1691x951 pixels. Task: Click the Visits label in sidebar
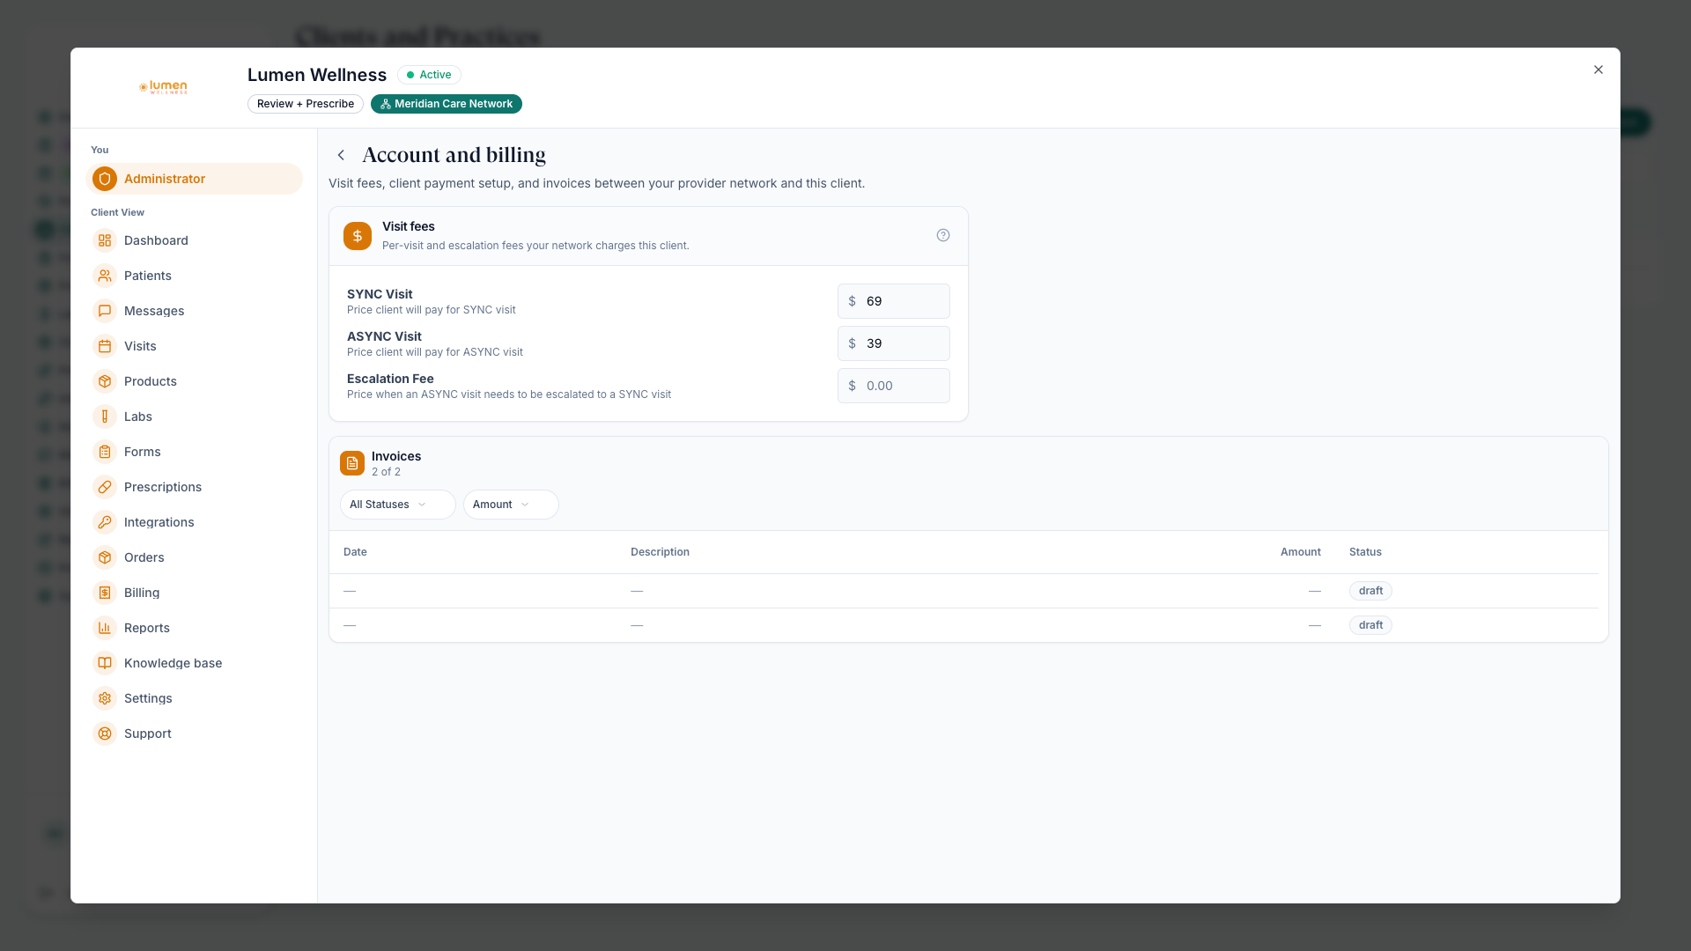pyautogui.click(x=140, y=346)
